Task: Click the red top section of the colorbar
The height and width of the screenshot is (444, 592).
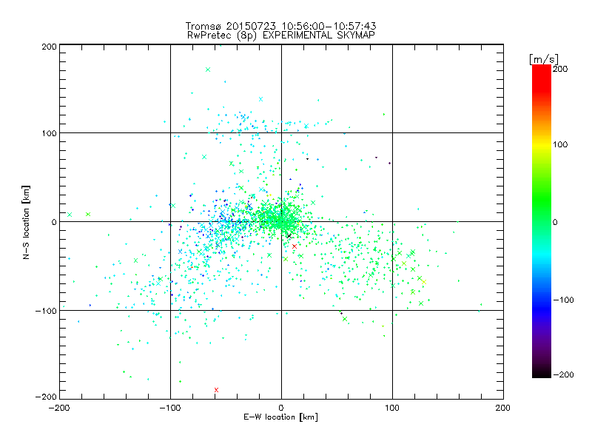Action: point(542,78)
